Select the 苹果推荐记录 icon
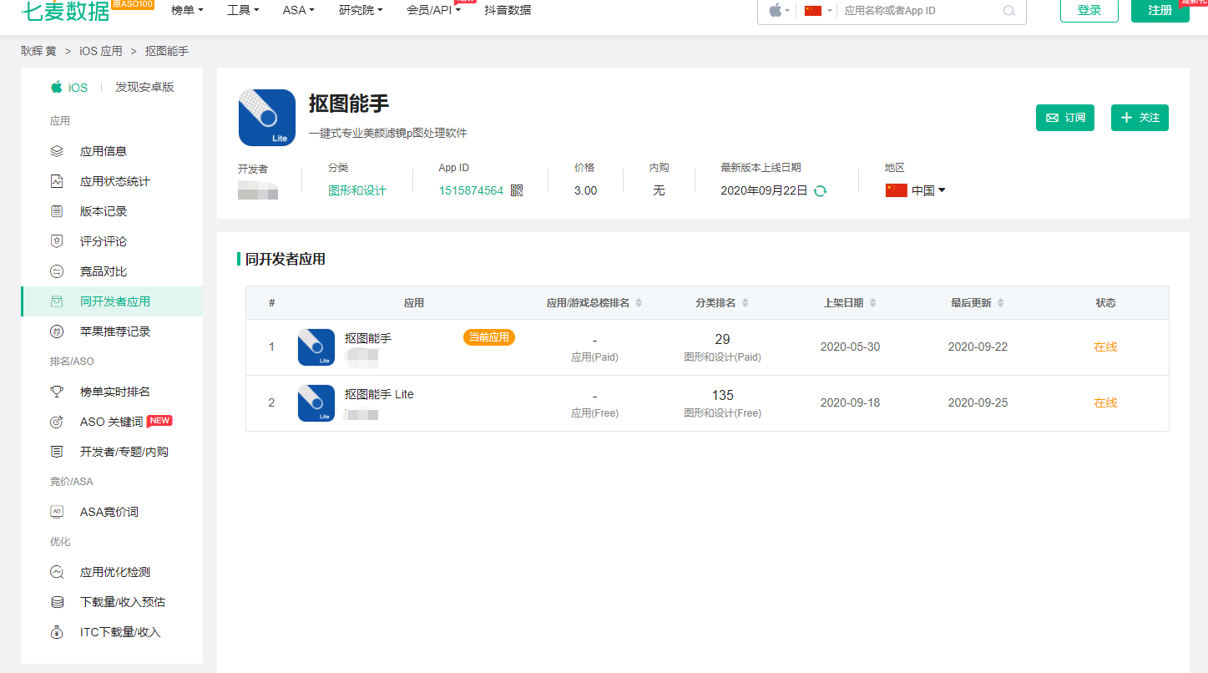Viewport: 1208px width, 673px height. [x=57, y=331]
